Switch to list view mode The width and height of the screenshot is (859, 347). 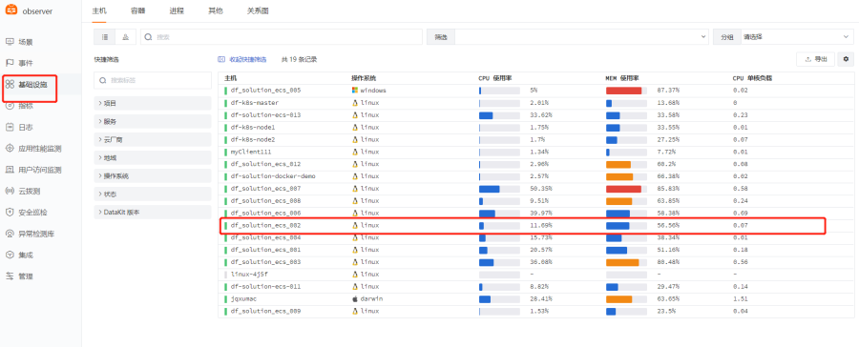[105, 36]
